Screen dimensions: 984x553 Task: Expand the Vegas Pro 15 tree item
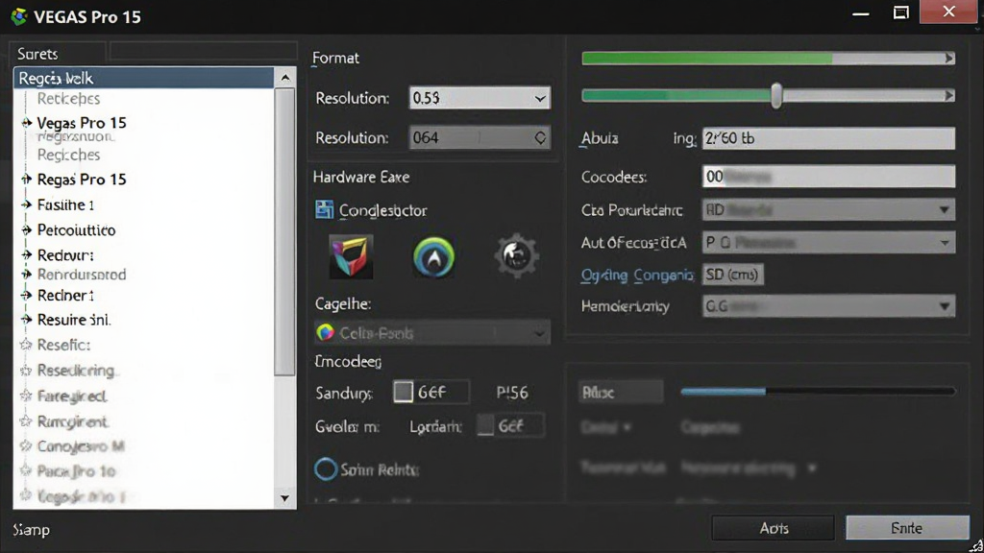[26, 123]
